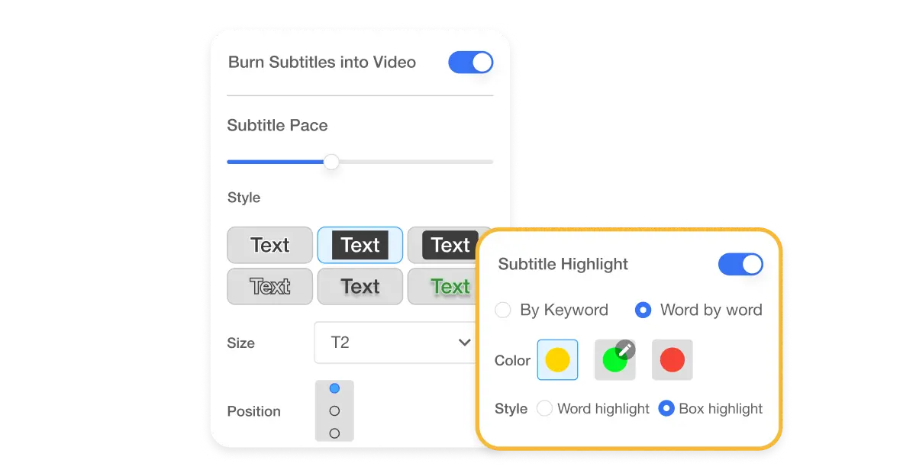Viewport: 916px width, 473px height.
Task: Turn off Subtitle Highlight
Action: point(741,264)
